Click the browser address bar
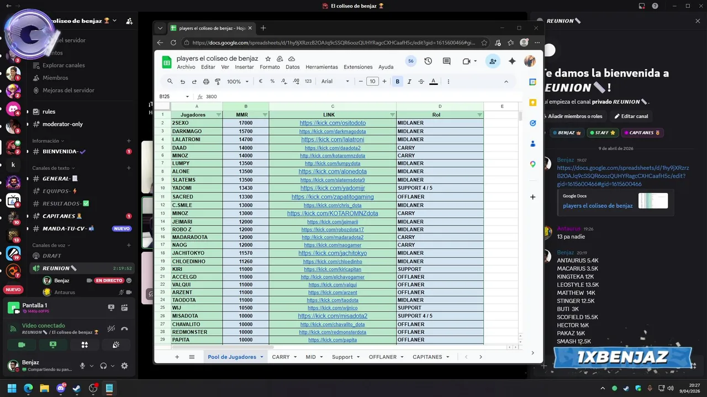Viewport: 707px width, 397px height. click(x=333, y=42)
